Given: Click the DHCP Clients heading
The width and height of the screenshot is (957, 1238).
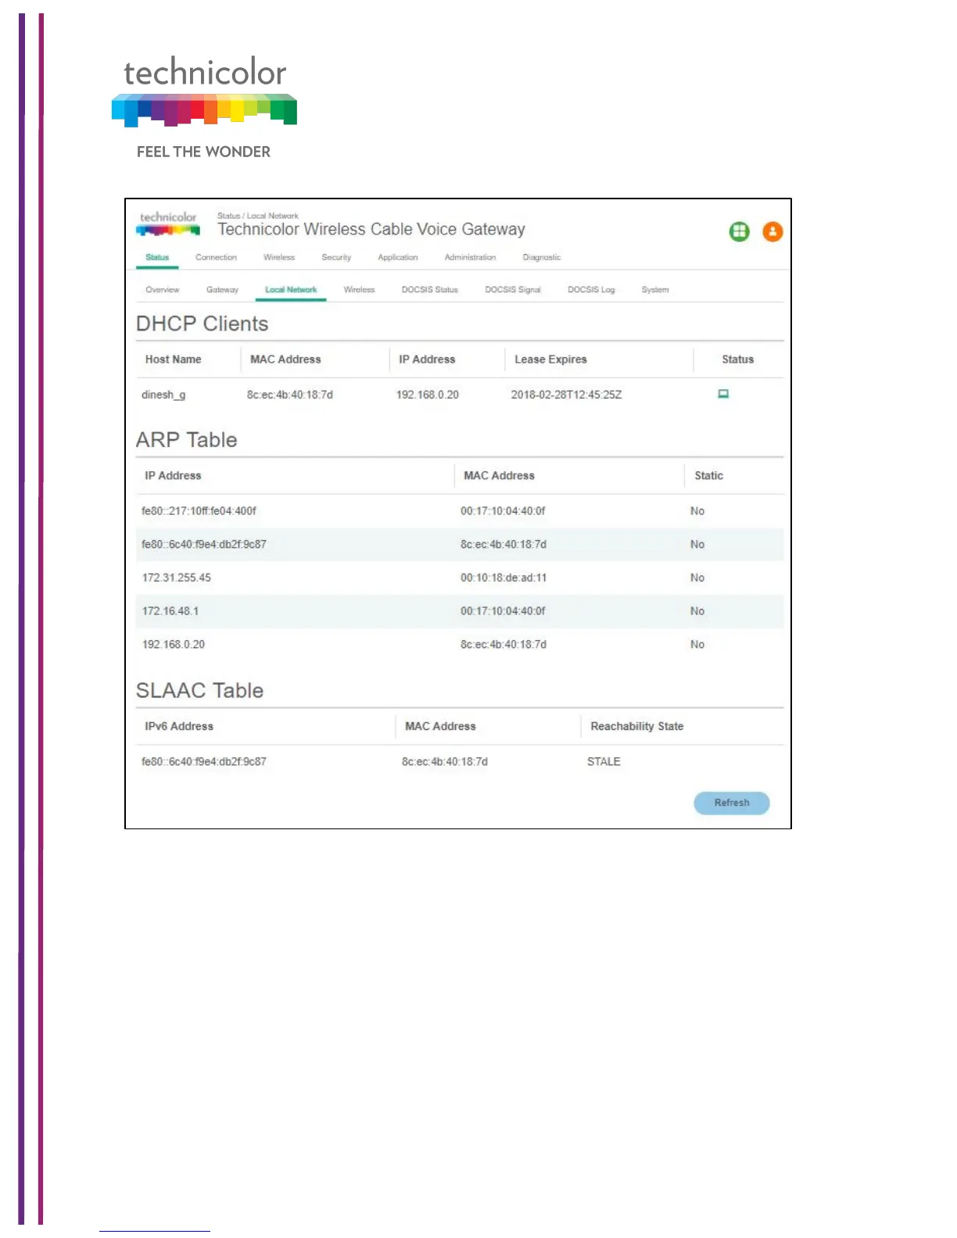Looking at the screenshot, I should pos(202,324).
